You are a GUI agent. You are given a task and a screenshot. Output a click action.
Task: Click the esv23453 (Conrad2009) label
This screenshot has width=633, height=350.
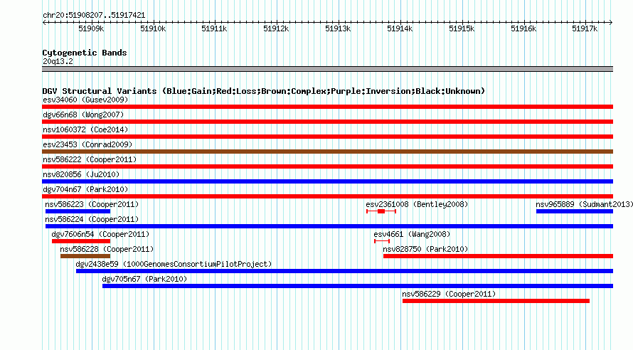(x=87, y=144)
